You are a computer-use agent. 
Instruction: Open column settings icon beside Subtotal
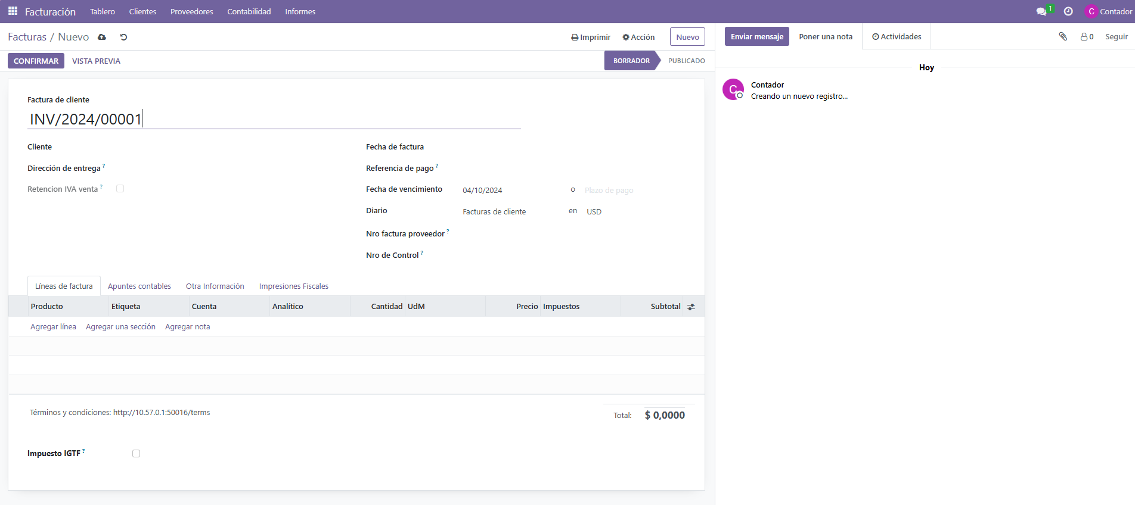click(x=691, y=307)
